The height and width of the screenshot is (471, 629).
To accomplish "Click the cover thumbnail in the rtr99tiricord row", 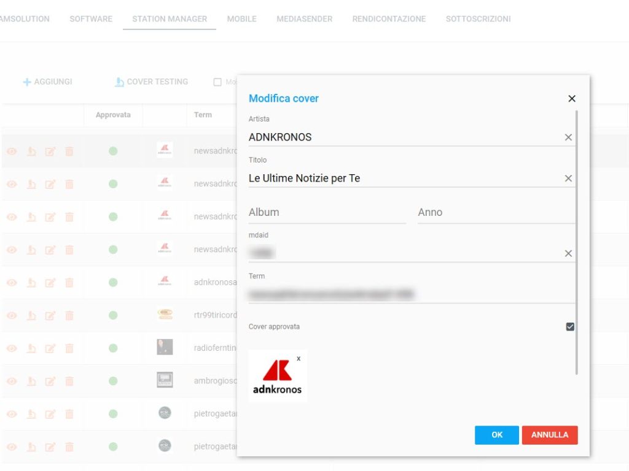I will [165, 315].
